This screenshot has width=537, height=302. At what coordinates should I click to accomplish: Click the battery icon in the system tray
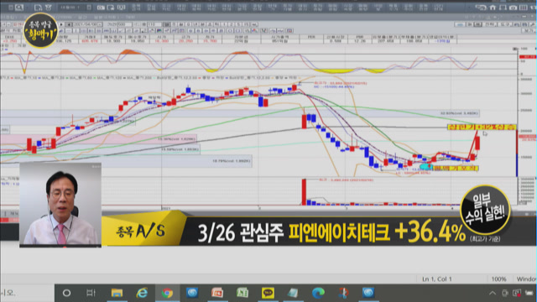pyautogui.click(x=529, y=293)
